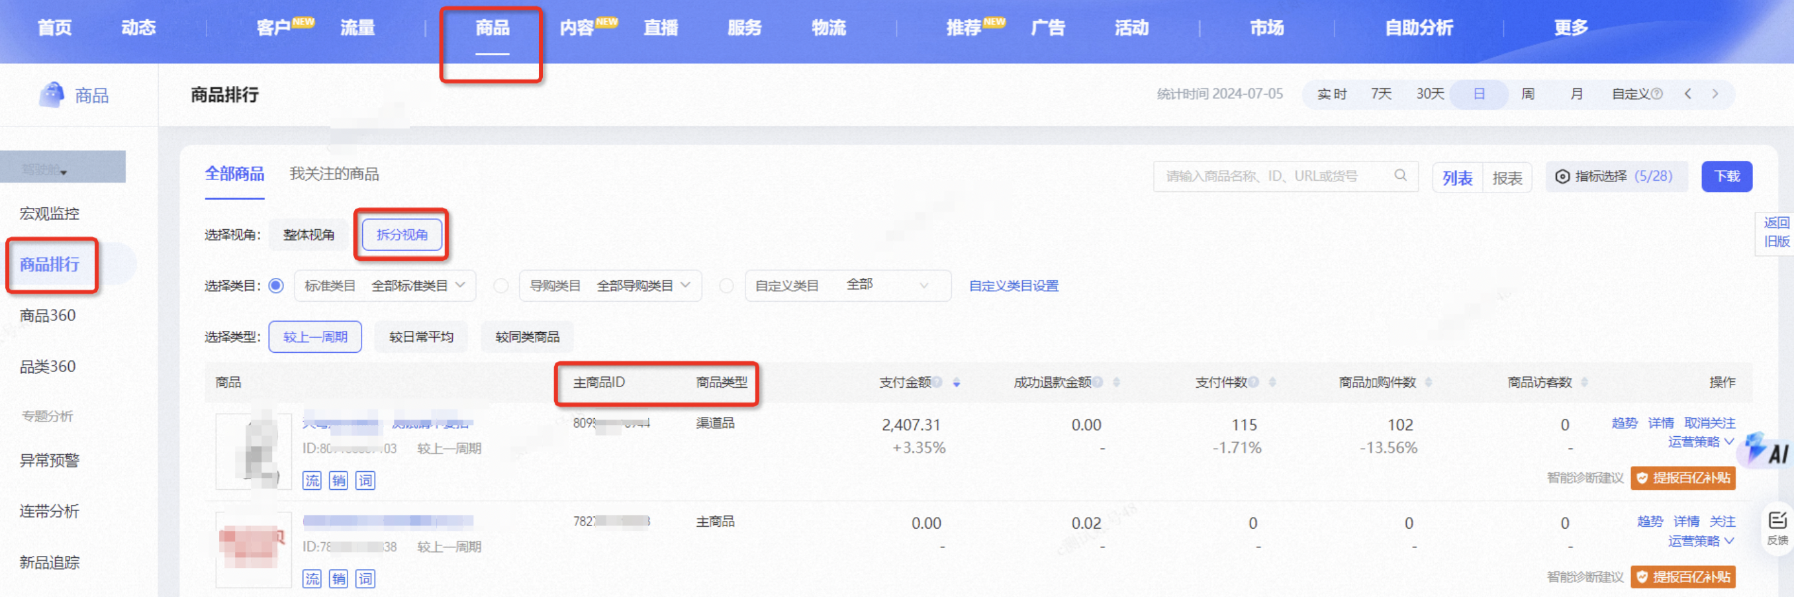The image size is (1794, 597).
Task: Open 流量 top navigation tab
Action: click(x=357, y=28)
